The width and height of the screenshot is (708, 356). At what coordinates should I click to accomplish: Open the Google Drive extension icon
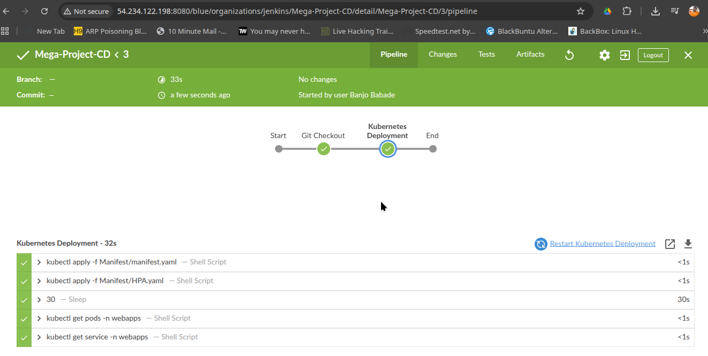(x=607, y=11)
